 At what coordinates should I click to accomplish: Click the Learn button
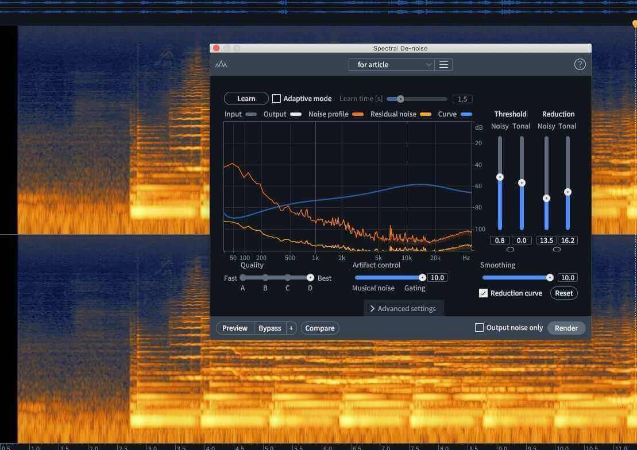[246, 99]
